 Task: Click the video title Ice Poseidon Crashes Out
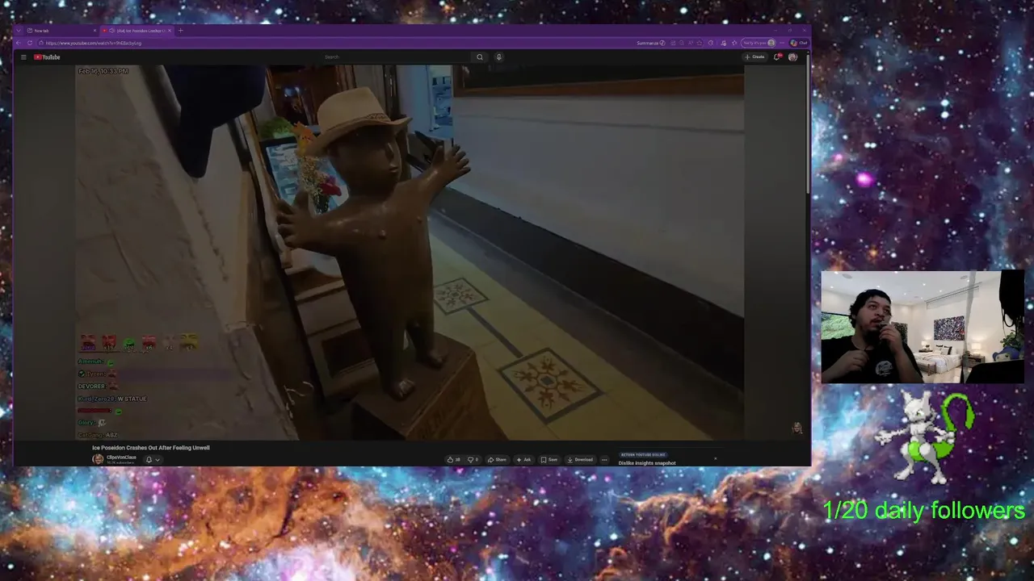point(151,448)
